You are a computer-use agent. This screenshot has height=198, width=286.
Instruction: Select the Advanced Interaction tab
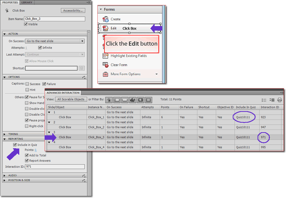point(63,93)
